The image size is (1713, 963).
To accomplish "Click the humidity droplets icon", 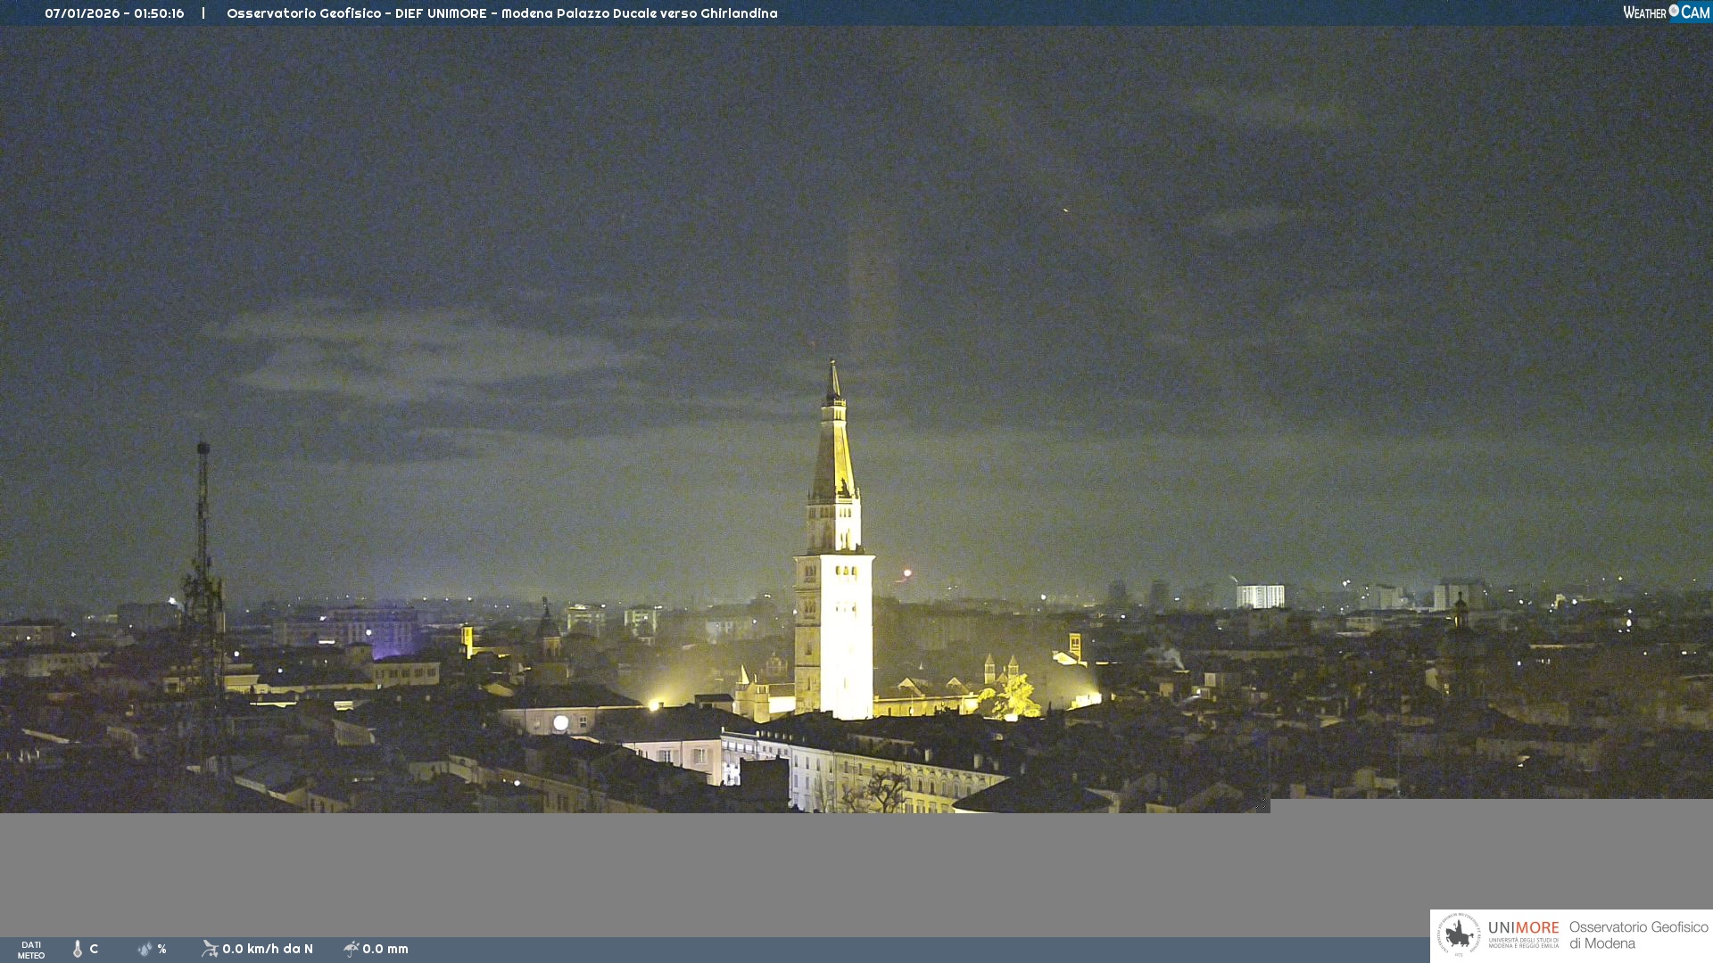I will tap(145, 949).
